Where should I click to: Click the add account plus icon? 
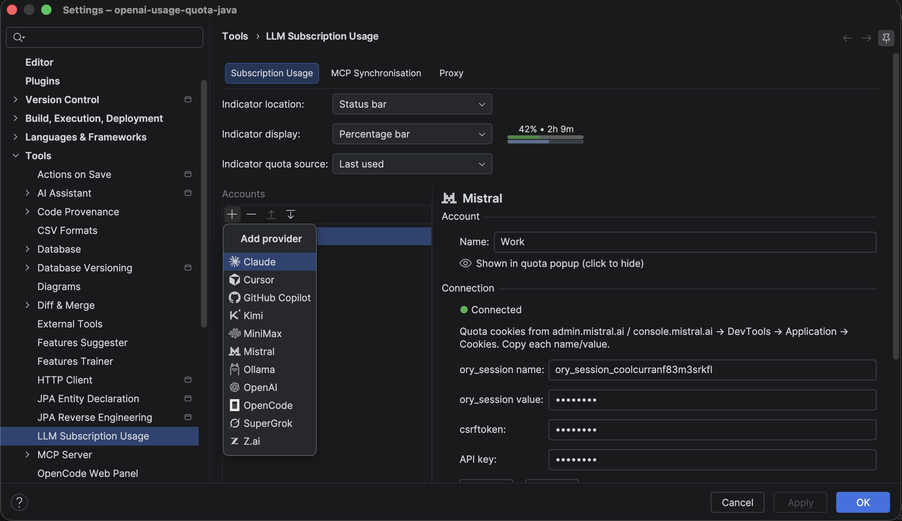click(232, 214)
